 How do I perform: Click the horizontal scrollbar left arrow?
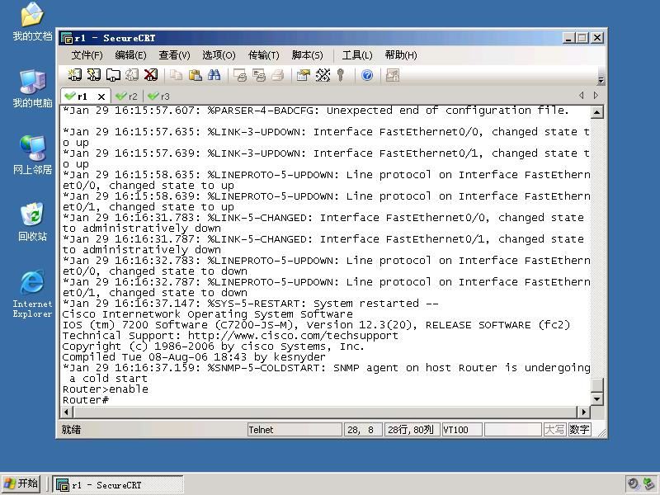(67, 412)
